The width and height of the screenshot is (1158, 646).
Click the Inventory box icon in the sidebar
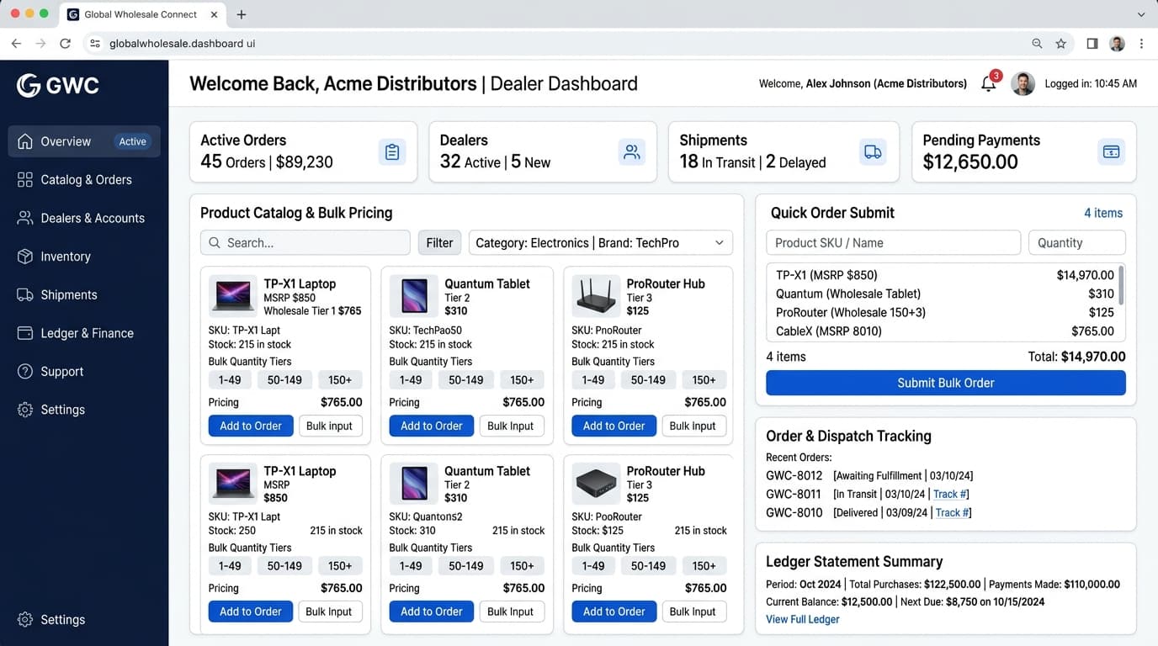(x=25, y=257)
